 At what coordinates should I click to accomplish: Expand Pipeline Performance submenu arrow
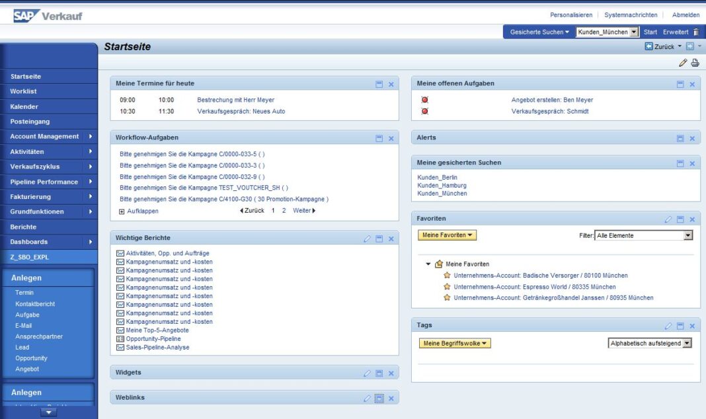[x=91, y=181]
